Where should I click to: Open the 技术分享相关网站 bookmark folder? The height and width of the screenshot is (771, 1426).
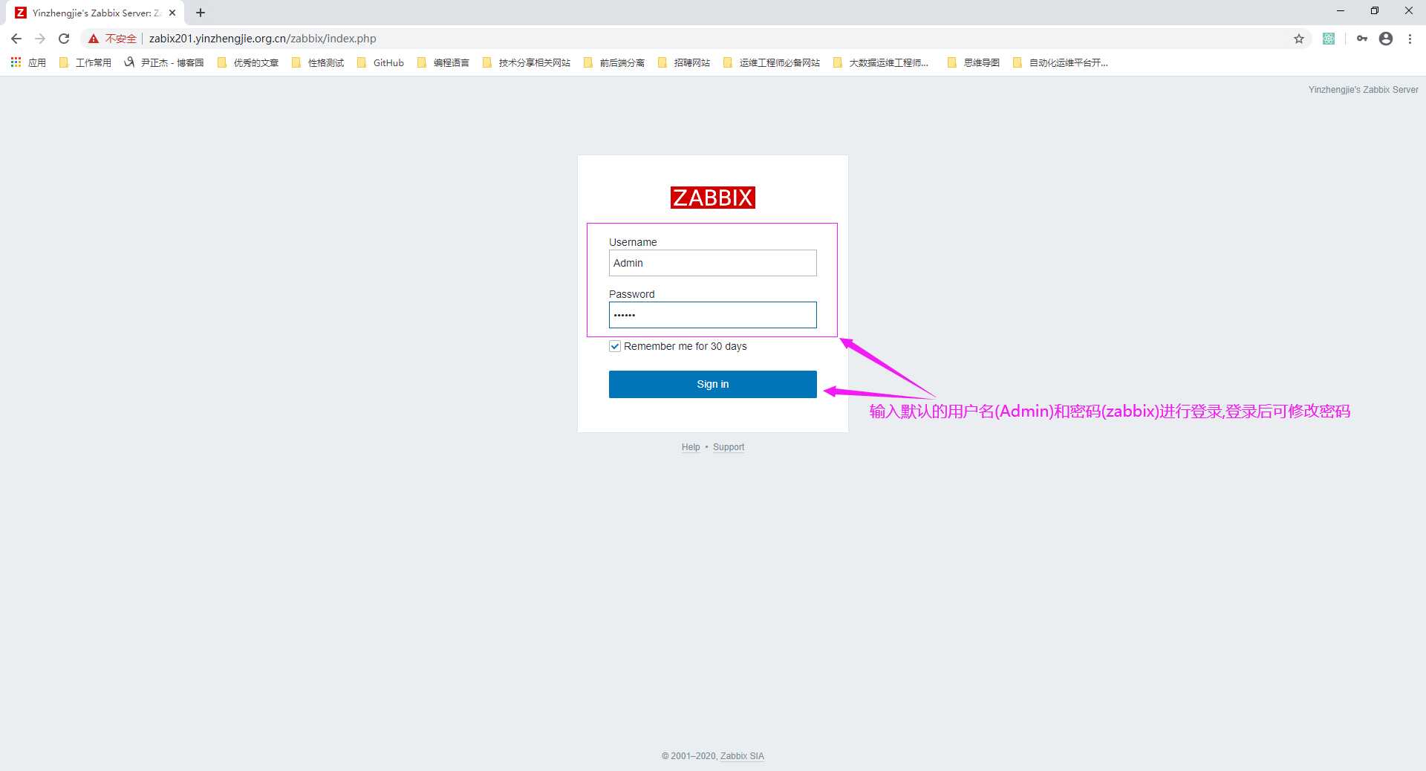click(527, 62)
